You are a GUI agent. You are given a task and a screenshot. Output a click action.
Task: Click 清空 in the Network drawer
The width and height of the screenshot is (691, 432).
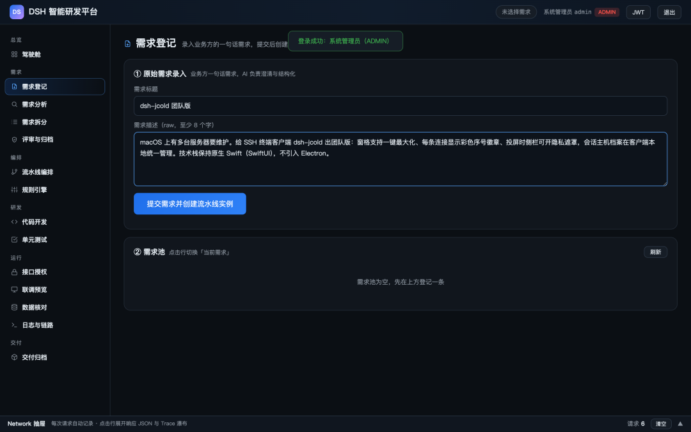click(661, 424)
